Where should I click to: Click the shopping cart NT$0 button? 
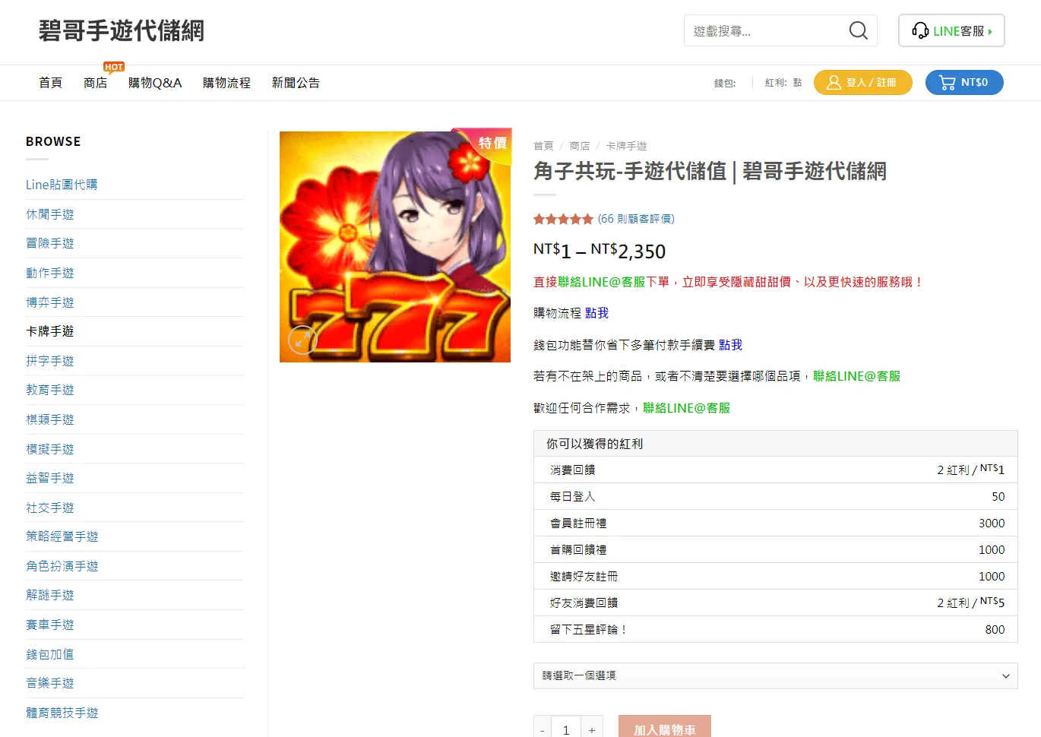pos(964,82)
